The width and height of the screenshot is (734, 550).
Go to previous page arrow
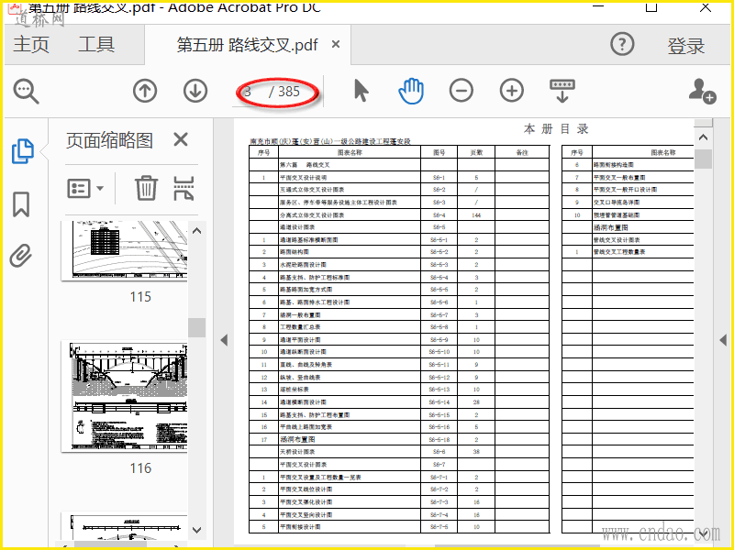point(145,91)
